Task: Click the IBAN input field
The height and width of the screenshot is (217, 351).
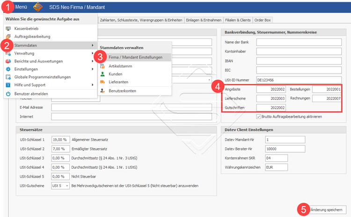Action: (299, 61)
